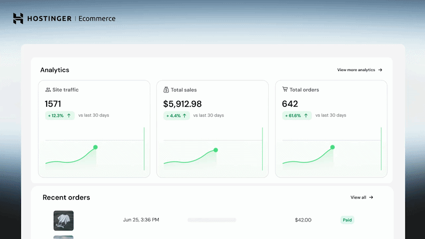Click the +12.3% growth badge
The width and height of the screenshot is (425, 239).
[60, 115]
